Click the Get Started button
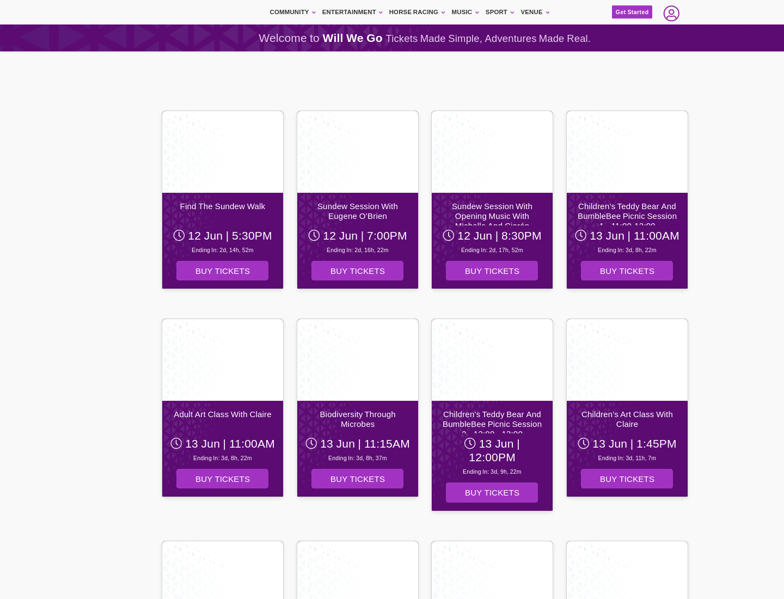 pyautogui.click(x=632, y=12)
